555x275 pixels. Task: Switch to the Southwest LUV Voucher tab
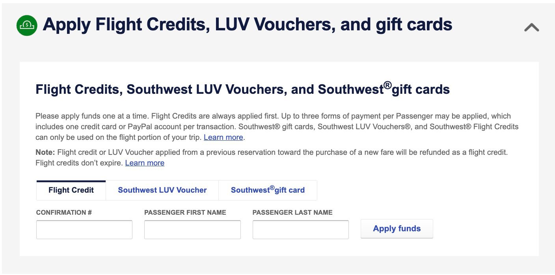[x=162, y=190]
